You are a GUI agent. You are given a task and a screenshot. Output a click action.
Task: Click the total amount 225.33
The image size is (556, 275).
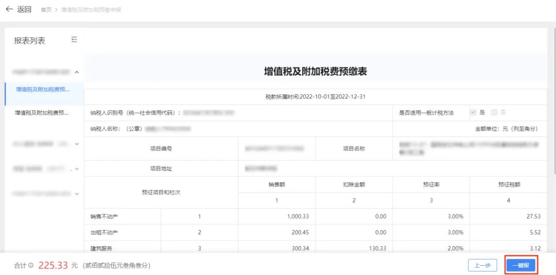(x=54, y=265)
